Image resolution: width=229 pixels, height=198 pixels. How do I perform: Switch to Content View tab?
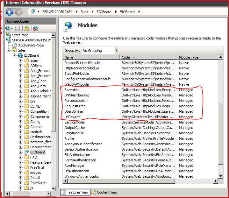(x=104, y=192)
